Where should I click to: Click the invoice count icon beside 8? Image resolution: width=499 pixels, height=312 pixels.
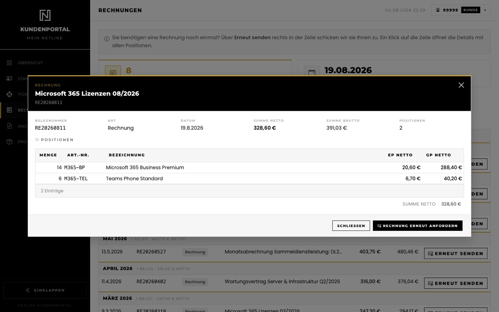click(113, 73)
